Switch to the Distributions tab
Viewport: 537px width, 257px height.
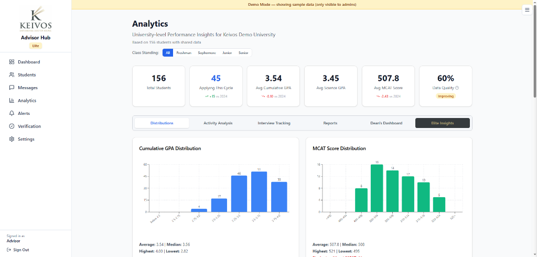(x=162, y=123)
